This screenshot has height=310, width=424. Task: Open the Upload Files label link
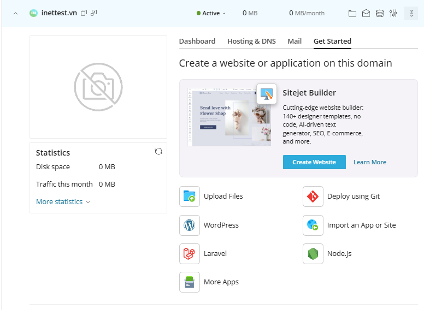(x=223, y=196)
